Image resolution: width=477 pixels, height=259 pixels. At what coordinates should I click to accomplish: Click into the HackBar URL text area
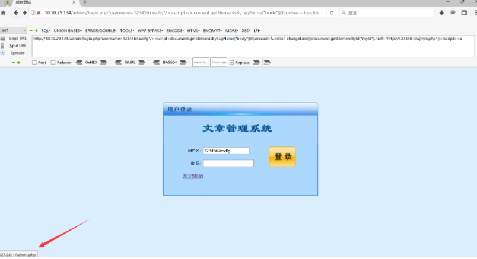coord(253,46)
